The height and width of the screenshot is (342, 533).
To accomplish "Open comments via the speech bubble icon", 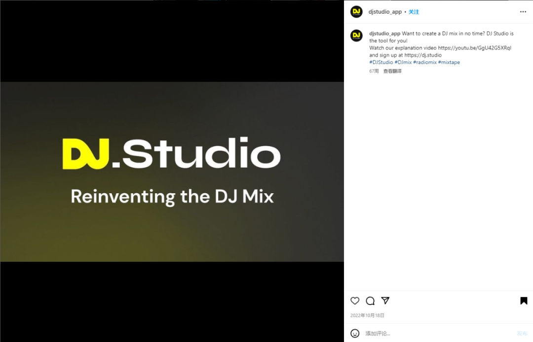I will [370, 301].
